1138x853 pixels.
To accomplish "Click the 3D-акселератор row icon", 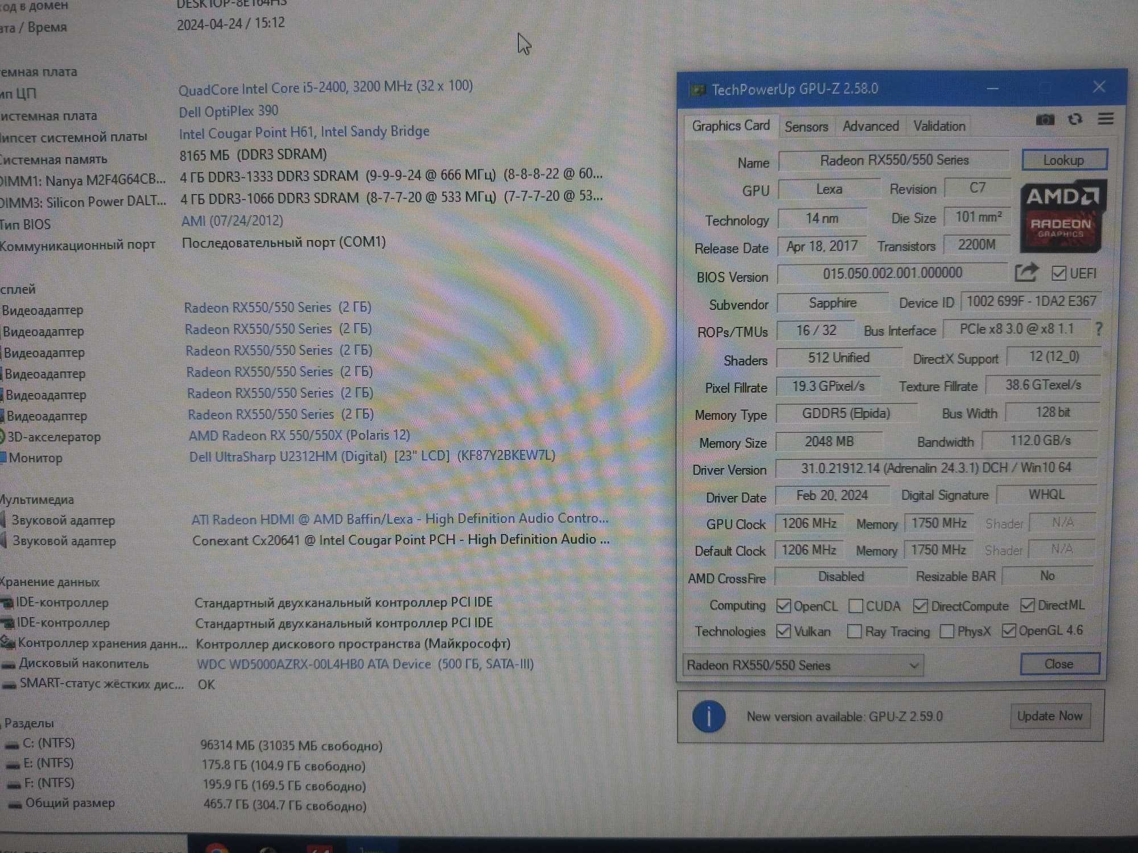I will (2, 437).
